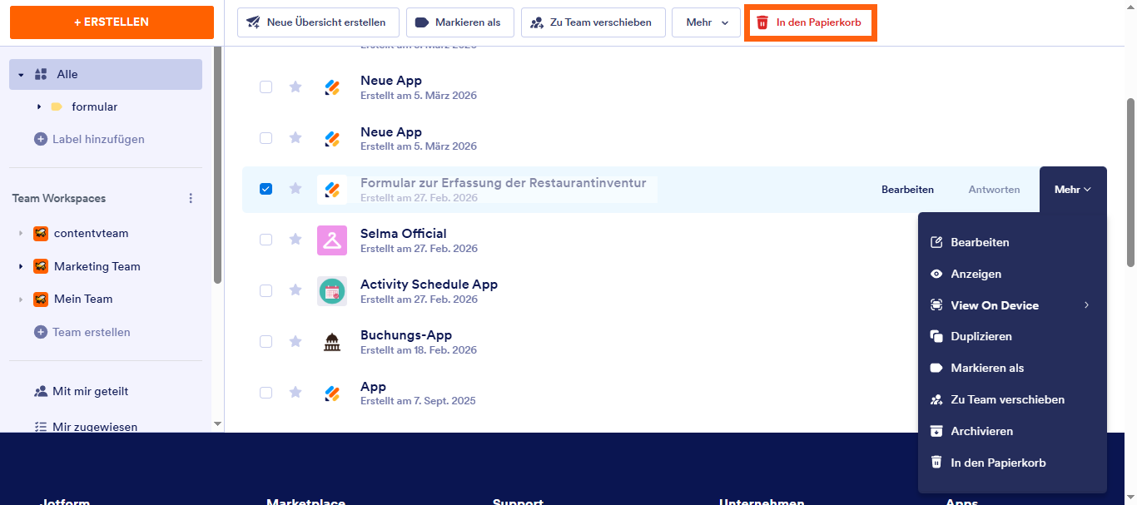Check the Activity Schedule App checkbox
This screenshot has width=1137, height=505.
[x=266, y=290]
